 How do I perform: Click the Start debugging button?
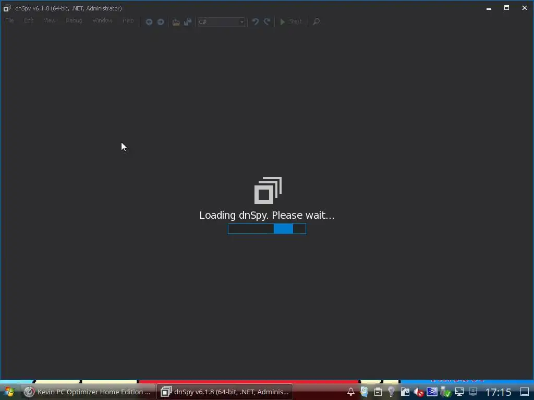coord(291,22)
